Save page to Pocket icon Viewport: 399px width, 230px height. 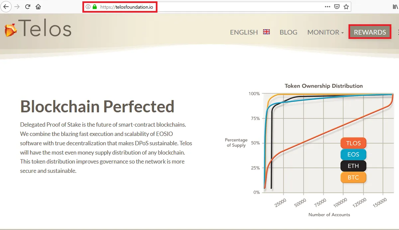337,7
